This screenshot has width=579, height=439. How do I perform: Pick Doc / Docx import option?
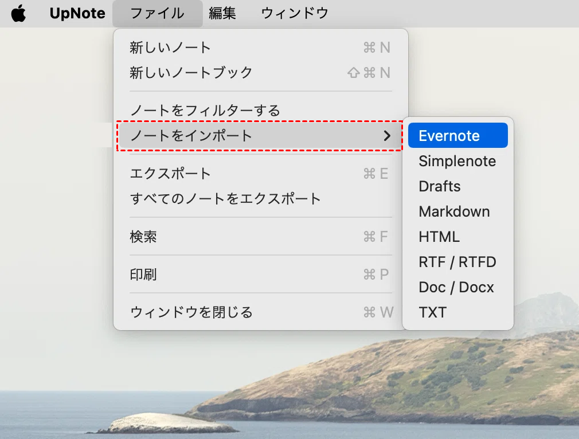click(x=458, y=287)
